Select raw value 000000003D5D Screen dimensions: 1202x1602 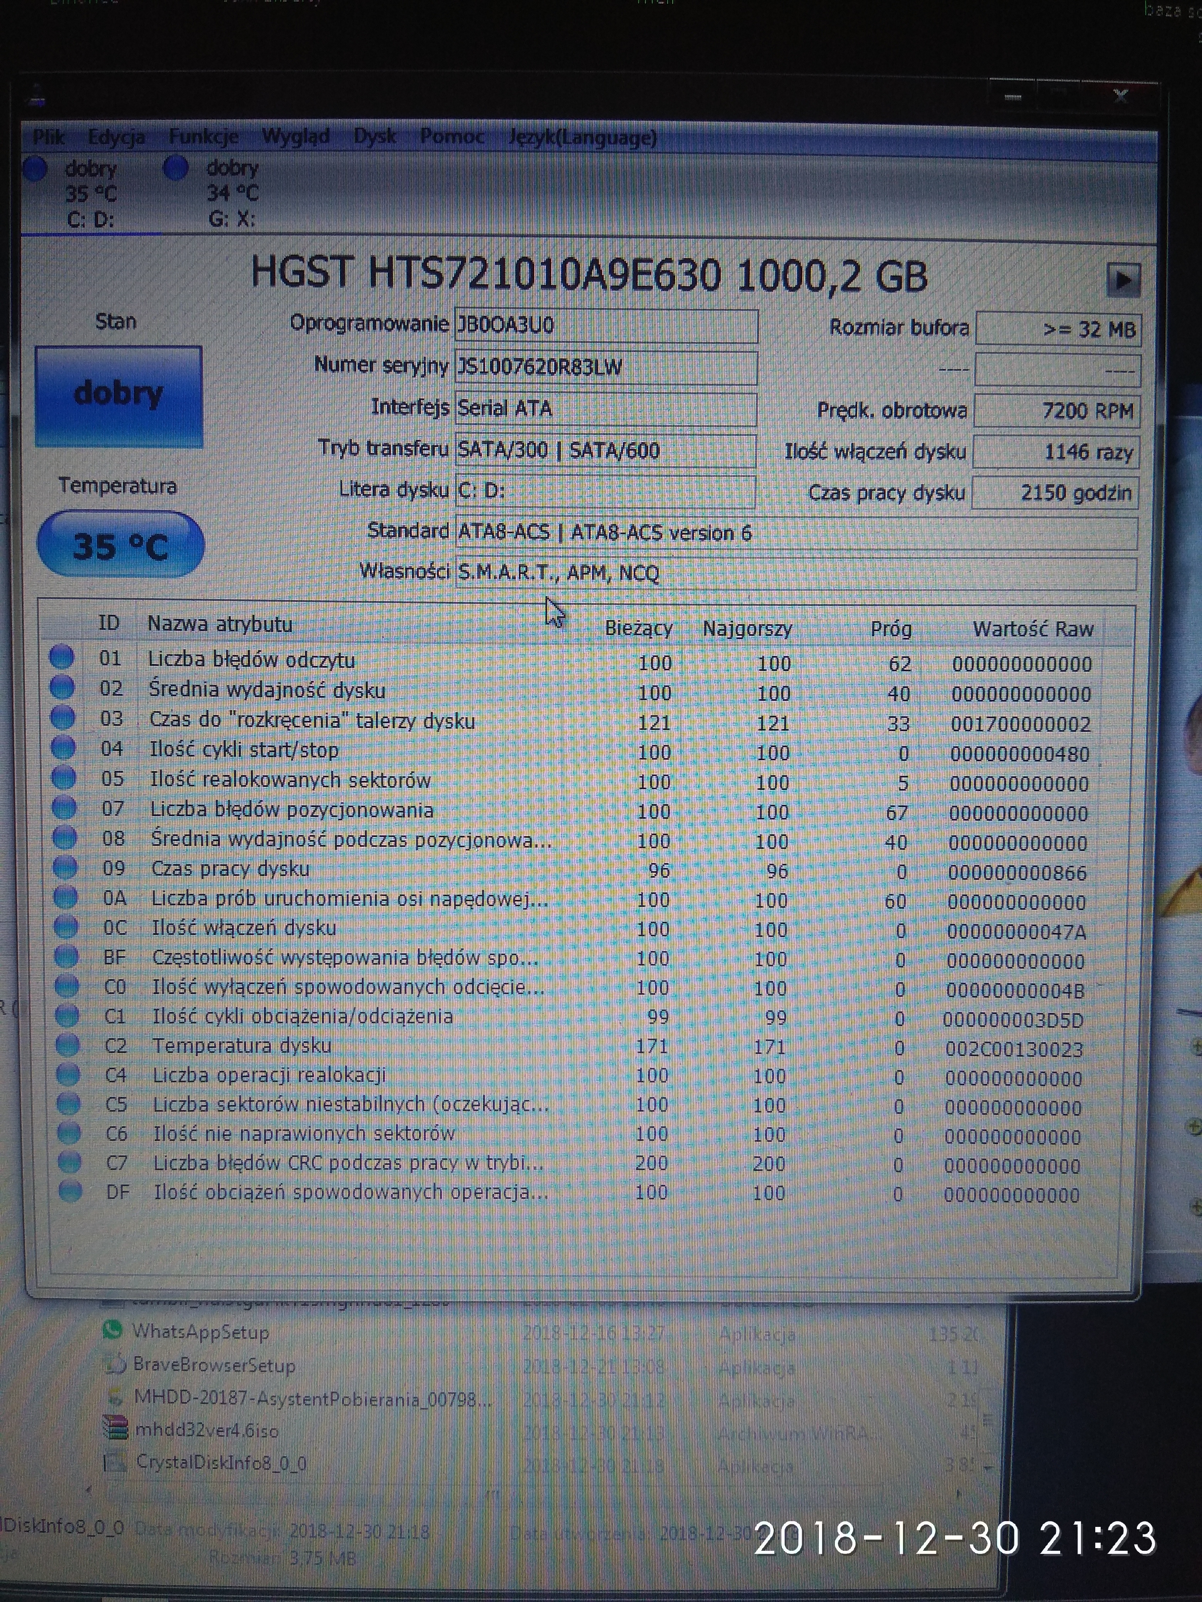click(1014, 1021)
